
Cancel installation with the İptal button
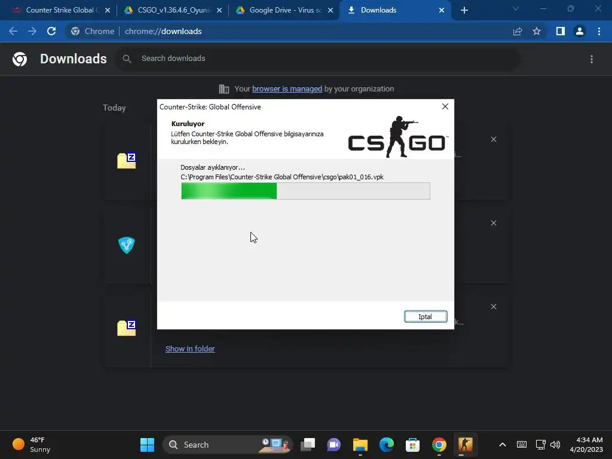pos(426,317)
